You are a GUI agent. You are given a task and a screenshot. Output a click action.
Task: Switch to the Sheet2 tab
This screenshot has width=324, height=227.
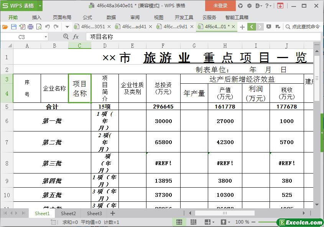(68, 213)
